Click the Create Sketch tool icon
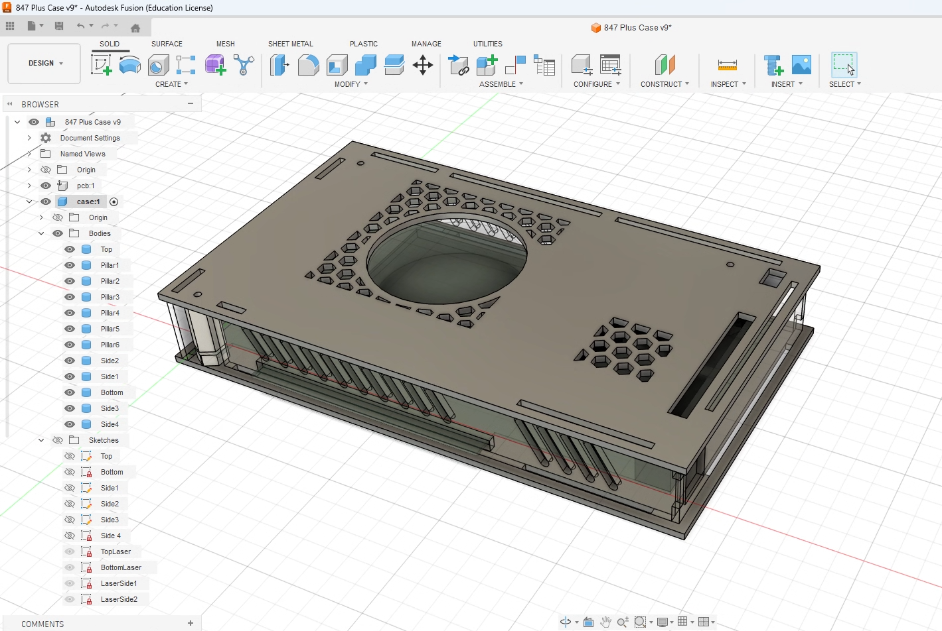 101,65
